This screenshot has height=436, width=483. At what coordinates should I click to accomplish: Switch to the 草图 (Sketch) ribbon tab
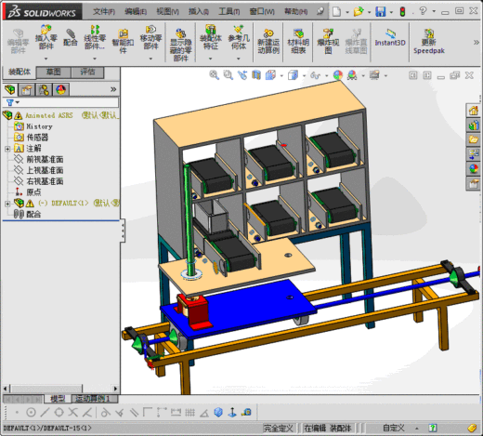[53, 73]
